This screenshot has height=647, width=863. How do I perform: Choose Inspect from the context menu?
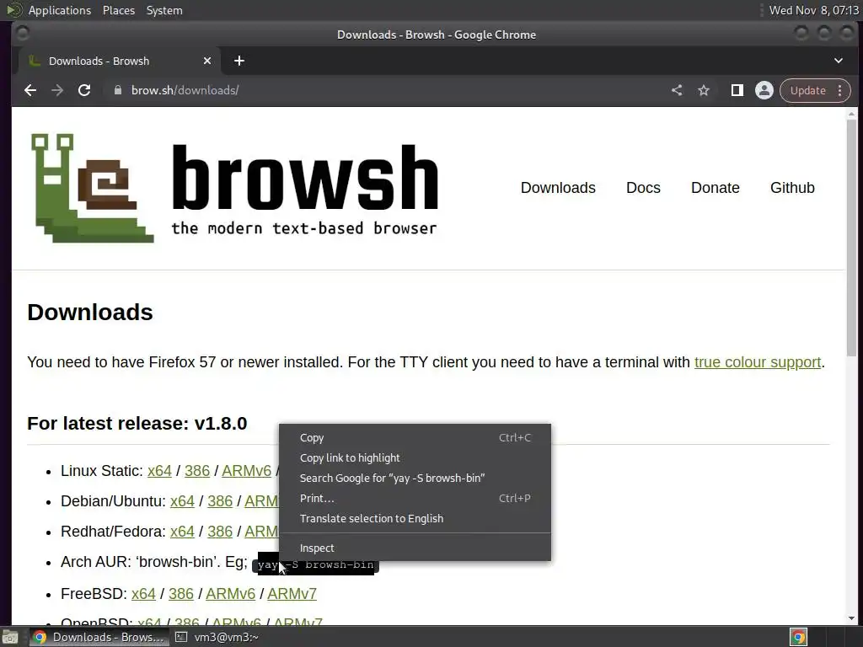415,548
